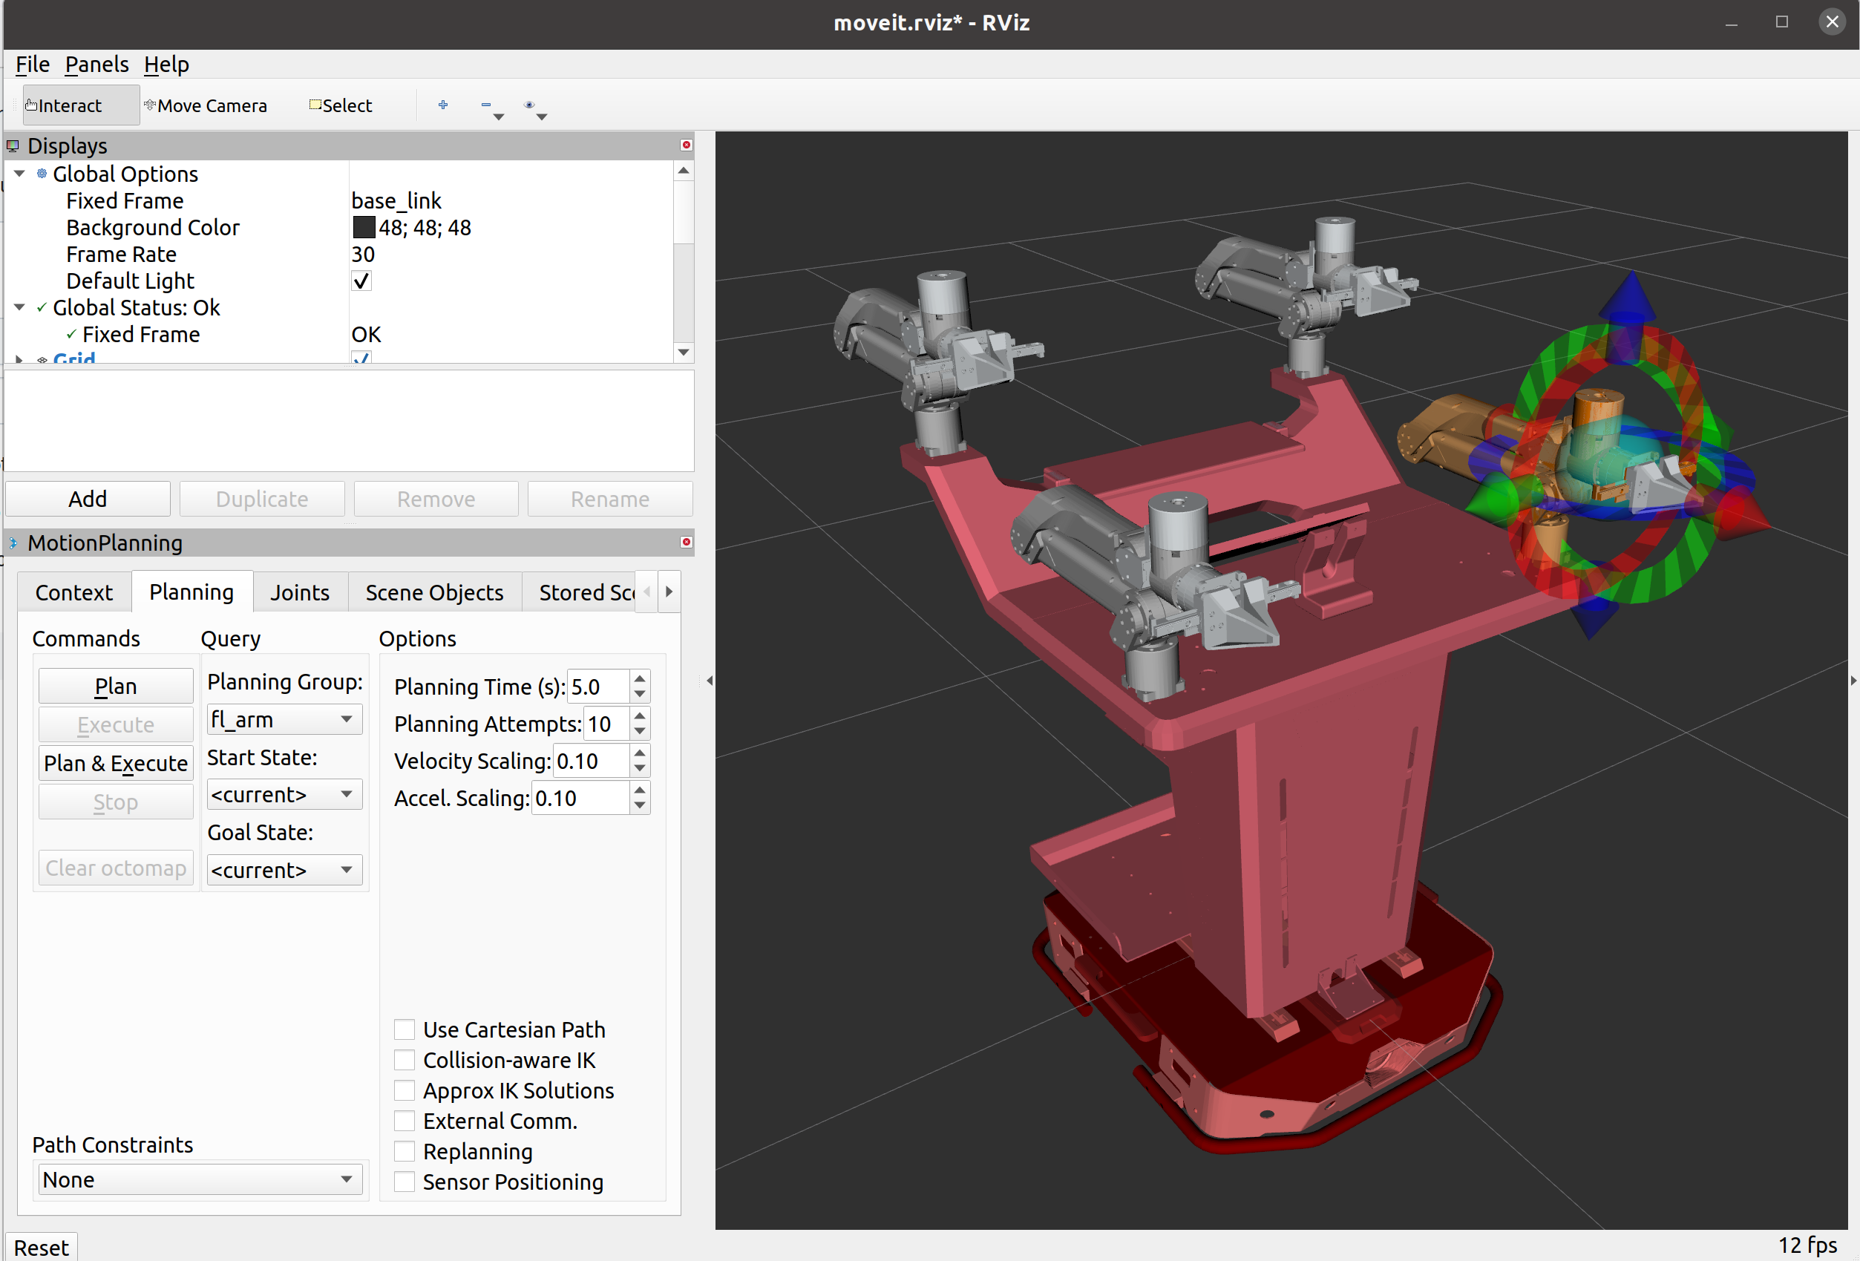Viewport: 1860px width, 1261px height.
Task: Enable Collision-aware IK checkbox
Action: click(405, 1059)
